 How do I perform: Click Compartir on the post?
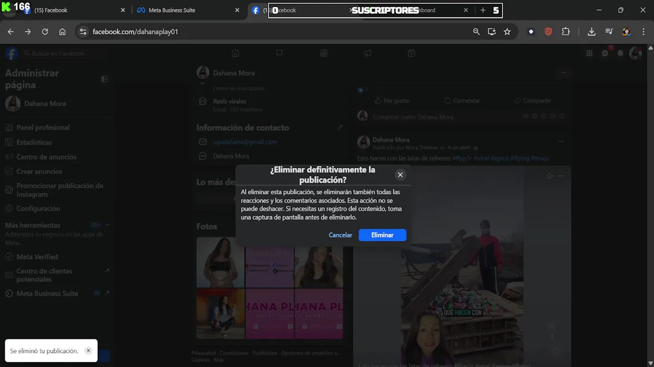tap(532, 101)
